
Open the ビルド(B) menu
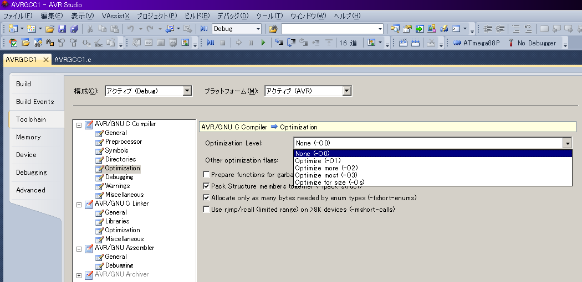pos(197,16)
